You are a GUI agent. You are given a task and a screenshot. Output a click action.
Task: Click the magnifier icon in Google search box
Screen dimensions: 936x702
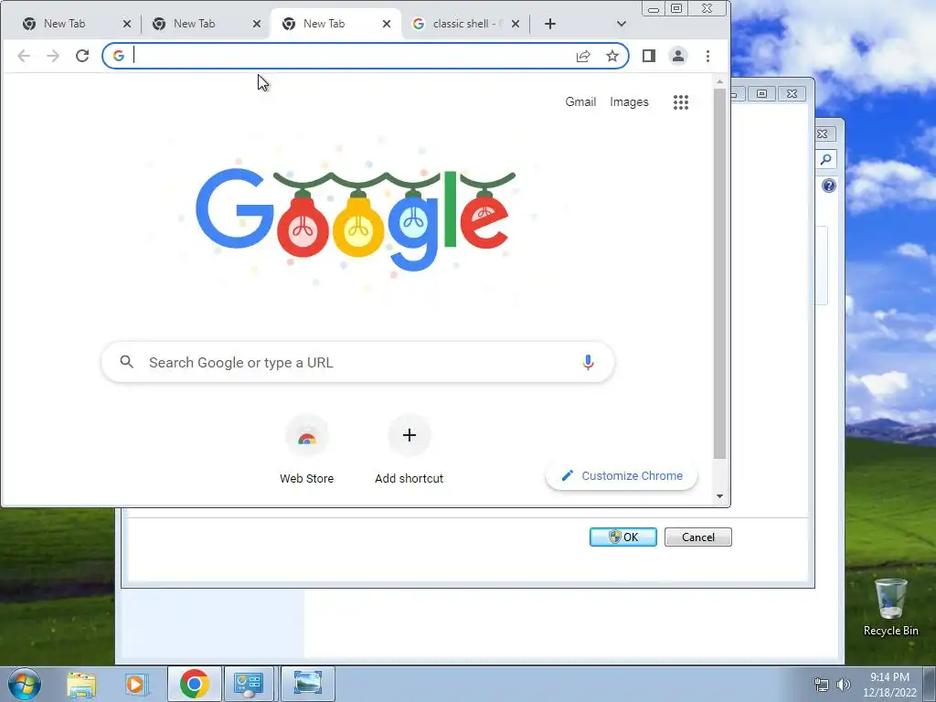pyautogui.click(x=126, y=362)
